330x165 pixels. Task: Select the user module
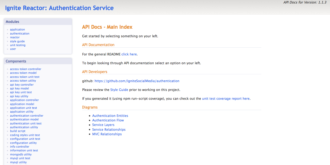tap(13, 49)
